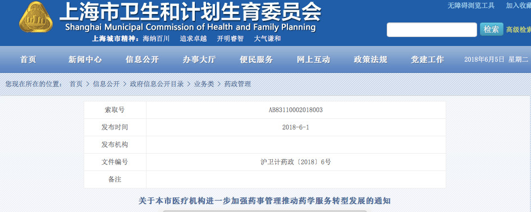Go to 信息公开 in the navigation bar

(x=142, y=59)
